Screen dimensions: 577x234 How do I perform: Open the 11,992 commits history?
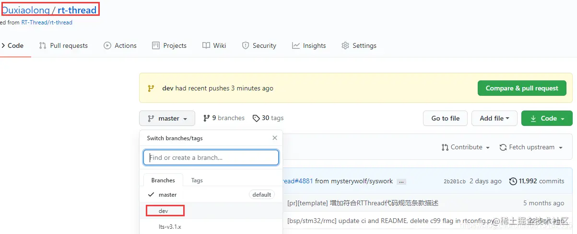pyautogui.click(x=537, y=181)
